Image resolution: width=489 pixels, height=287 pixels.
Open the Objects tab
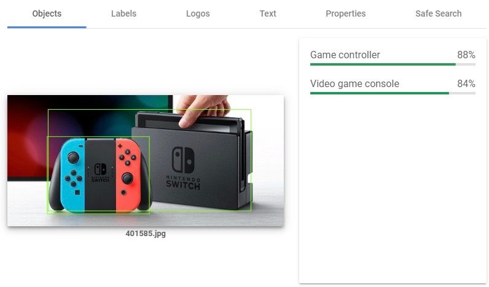tap(47, 14)
